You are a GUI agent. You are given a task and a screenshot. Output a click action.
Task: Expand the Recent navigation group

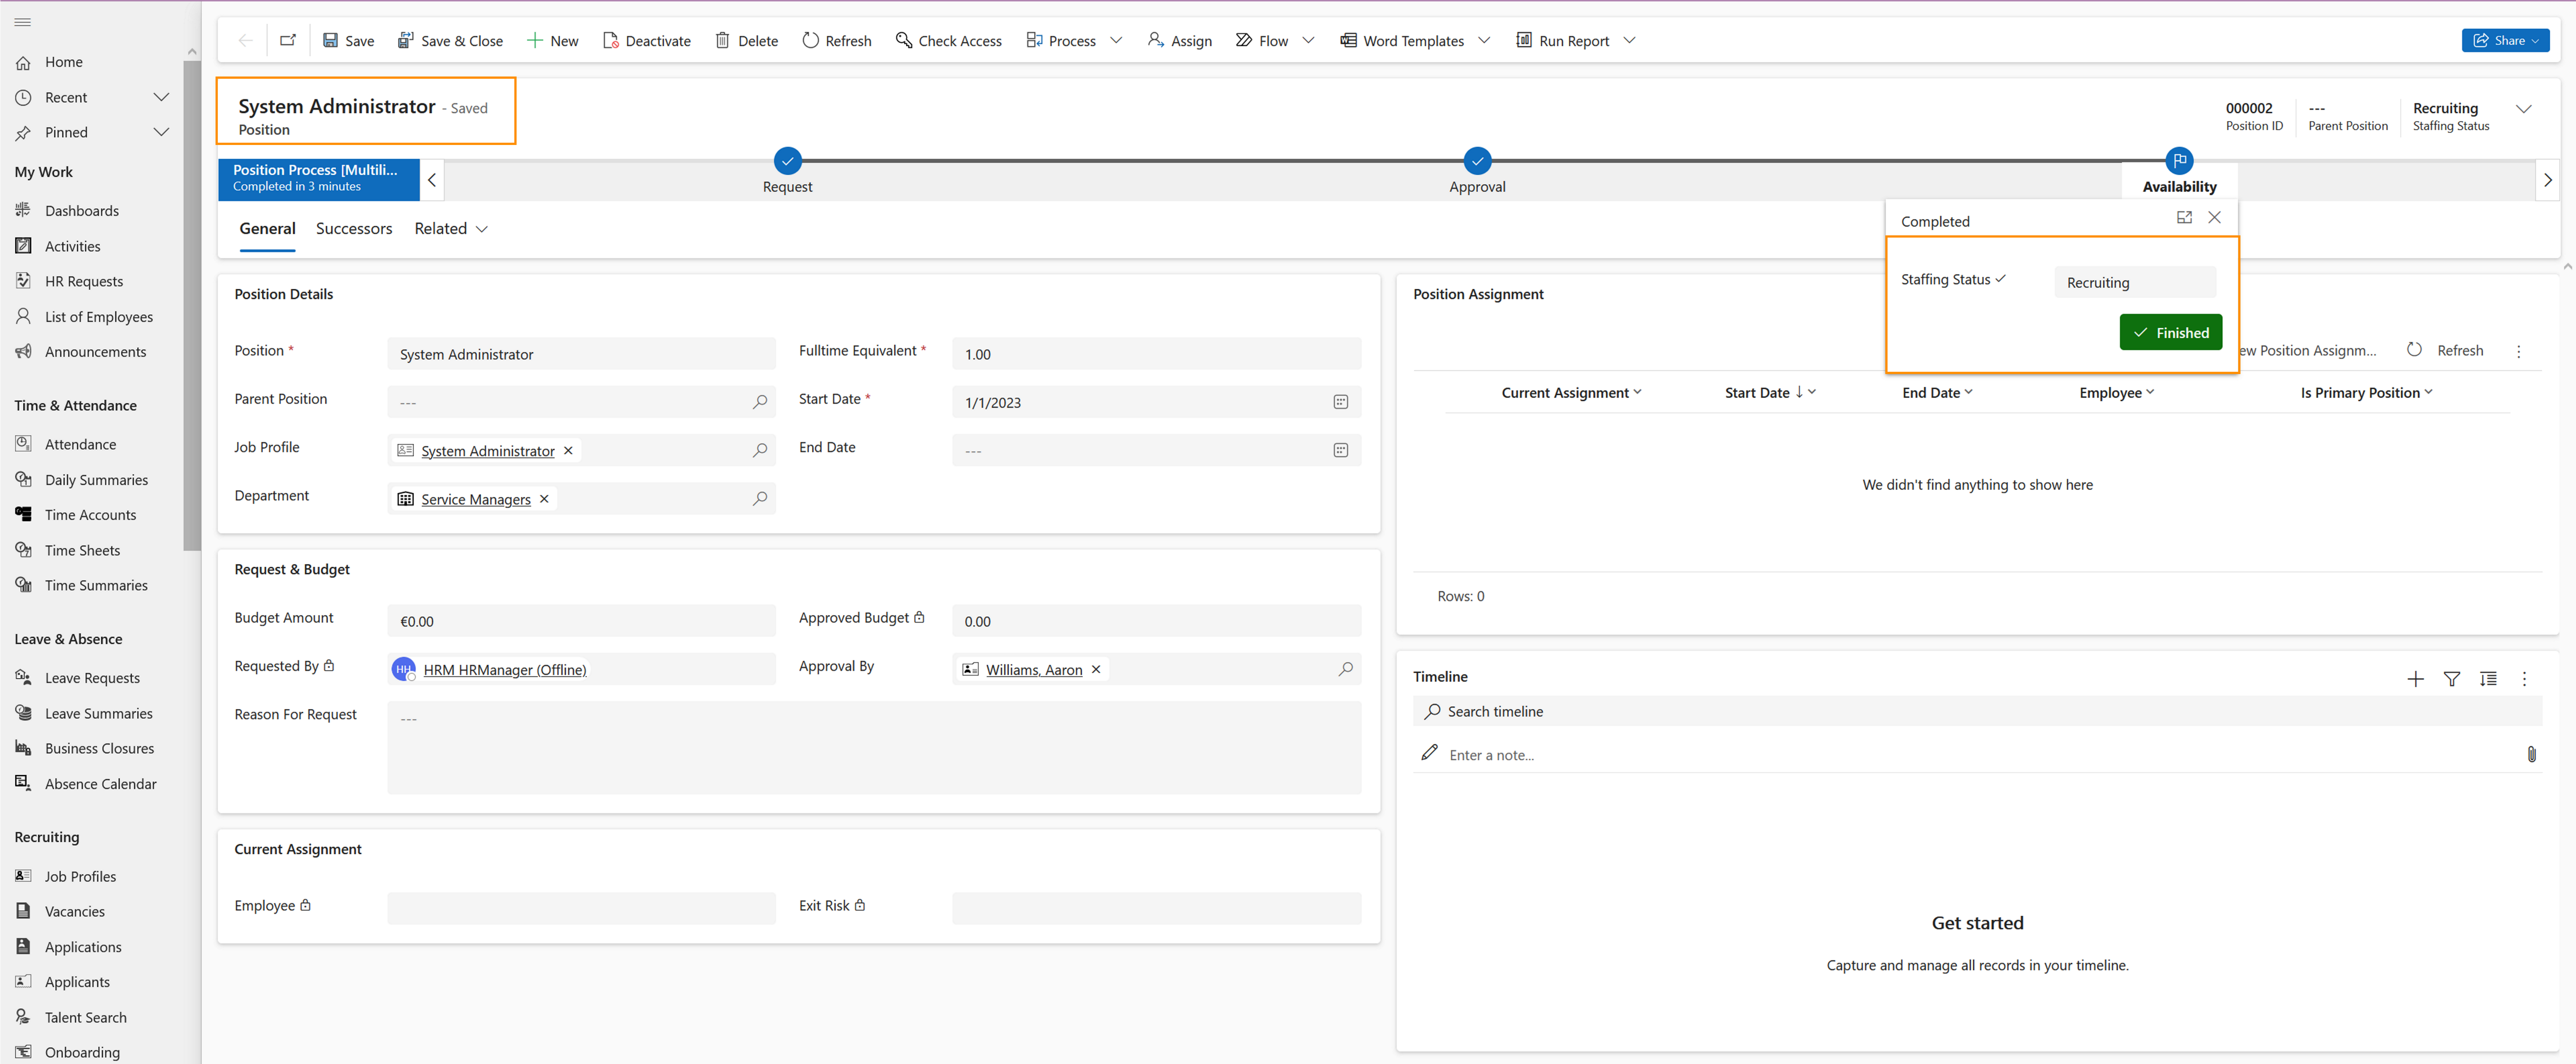pyautogui.click(x=161, y=97)
